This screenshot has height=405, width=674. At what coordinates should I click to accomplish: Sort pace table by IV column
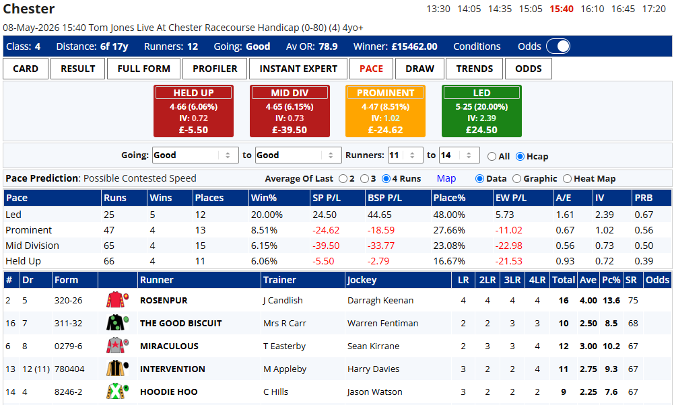tap(612, 198)
